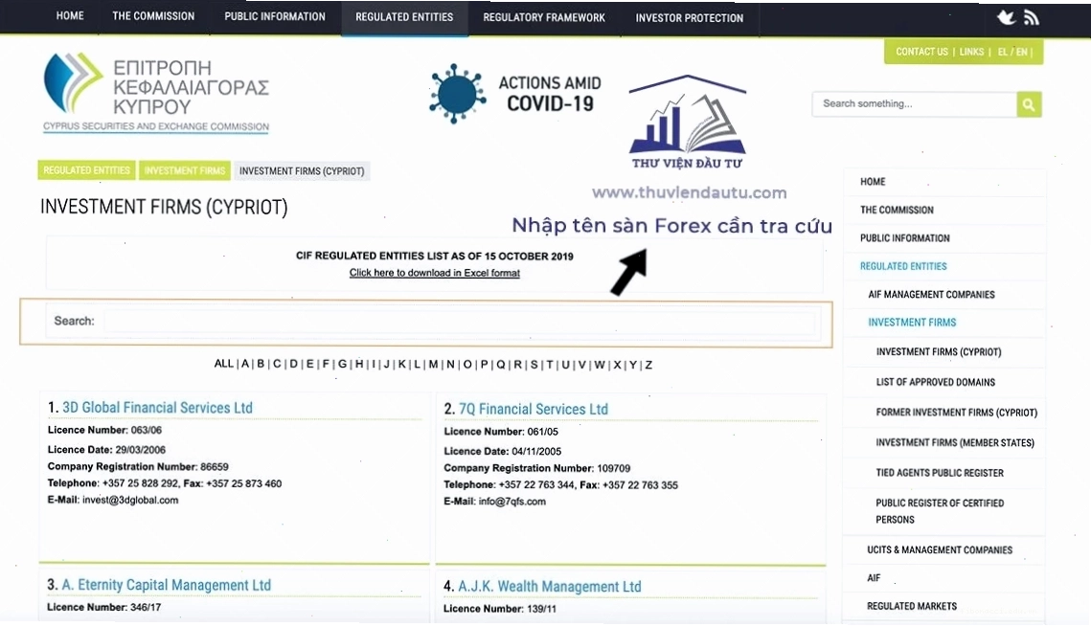Open the RSS feed icon
Screen dimensions: 1091x627
[x=1032, y=17]
